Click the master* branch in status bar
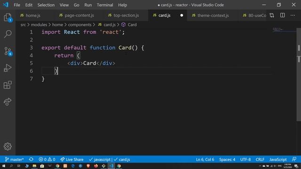Viewport: 301px width, 169px height. pos(14,160)
